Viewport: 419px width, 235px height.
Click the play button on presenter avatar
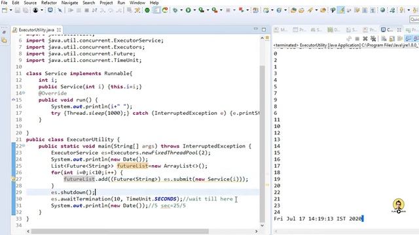click(x=399, y=211)
